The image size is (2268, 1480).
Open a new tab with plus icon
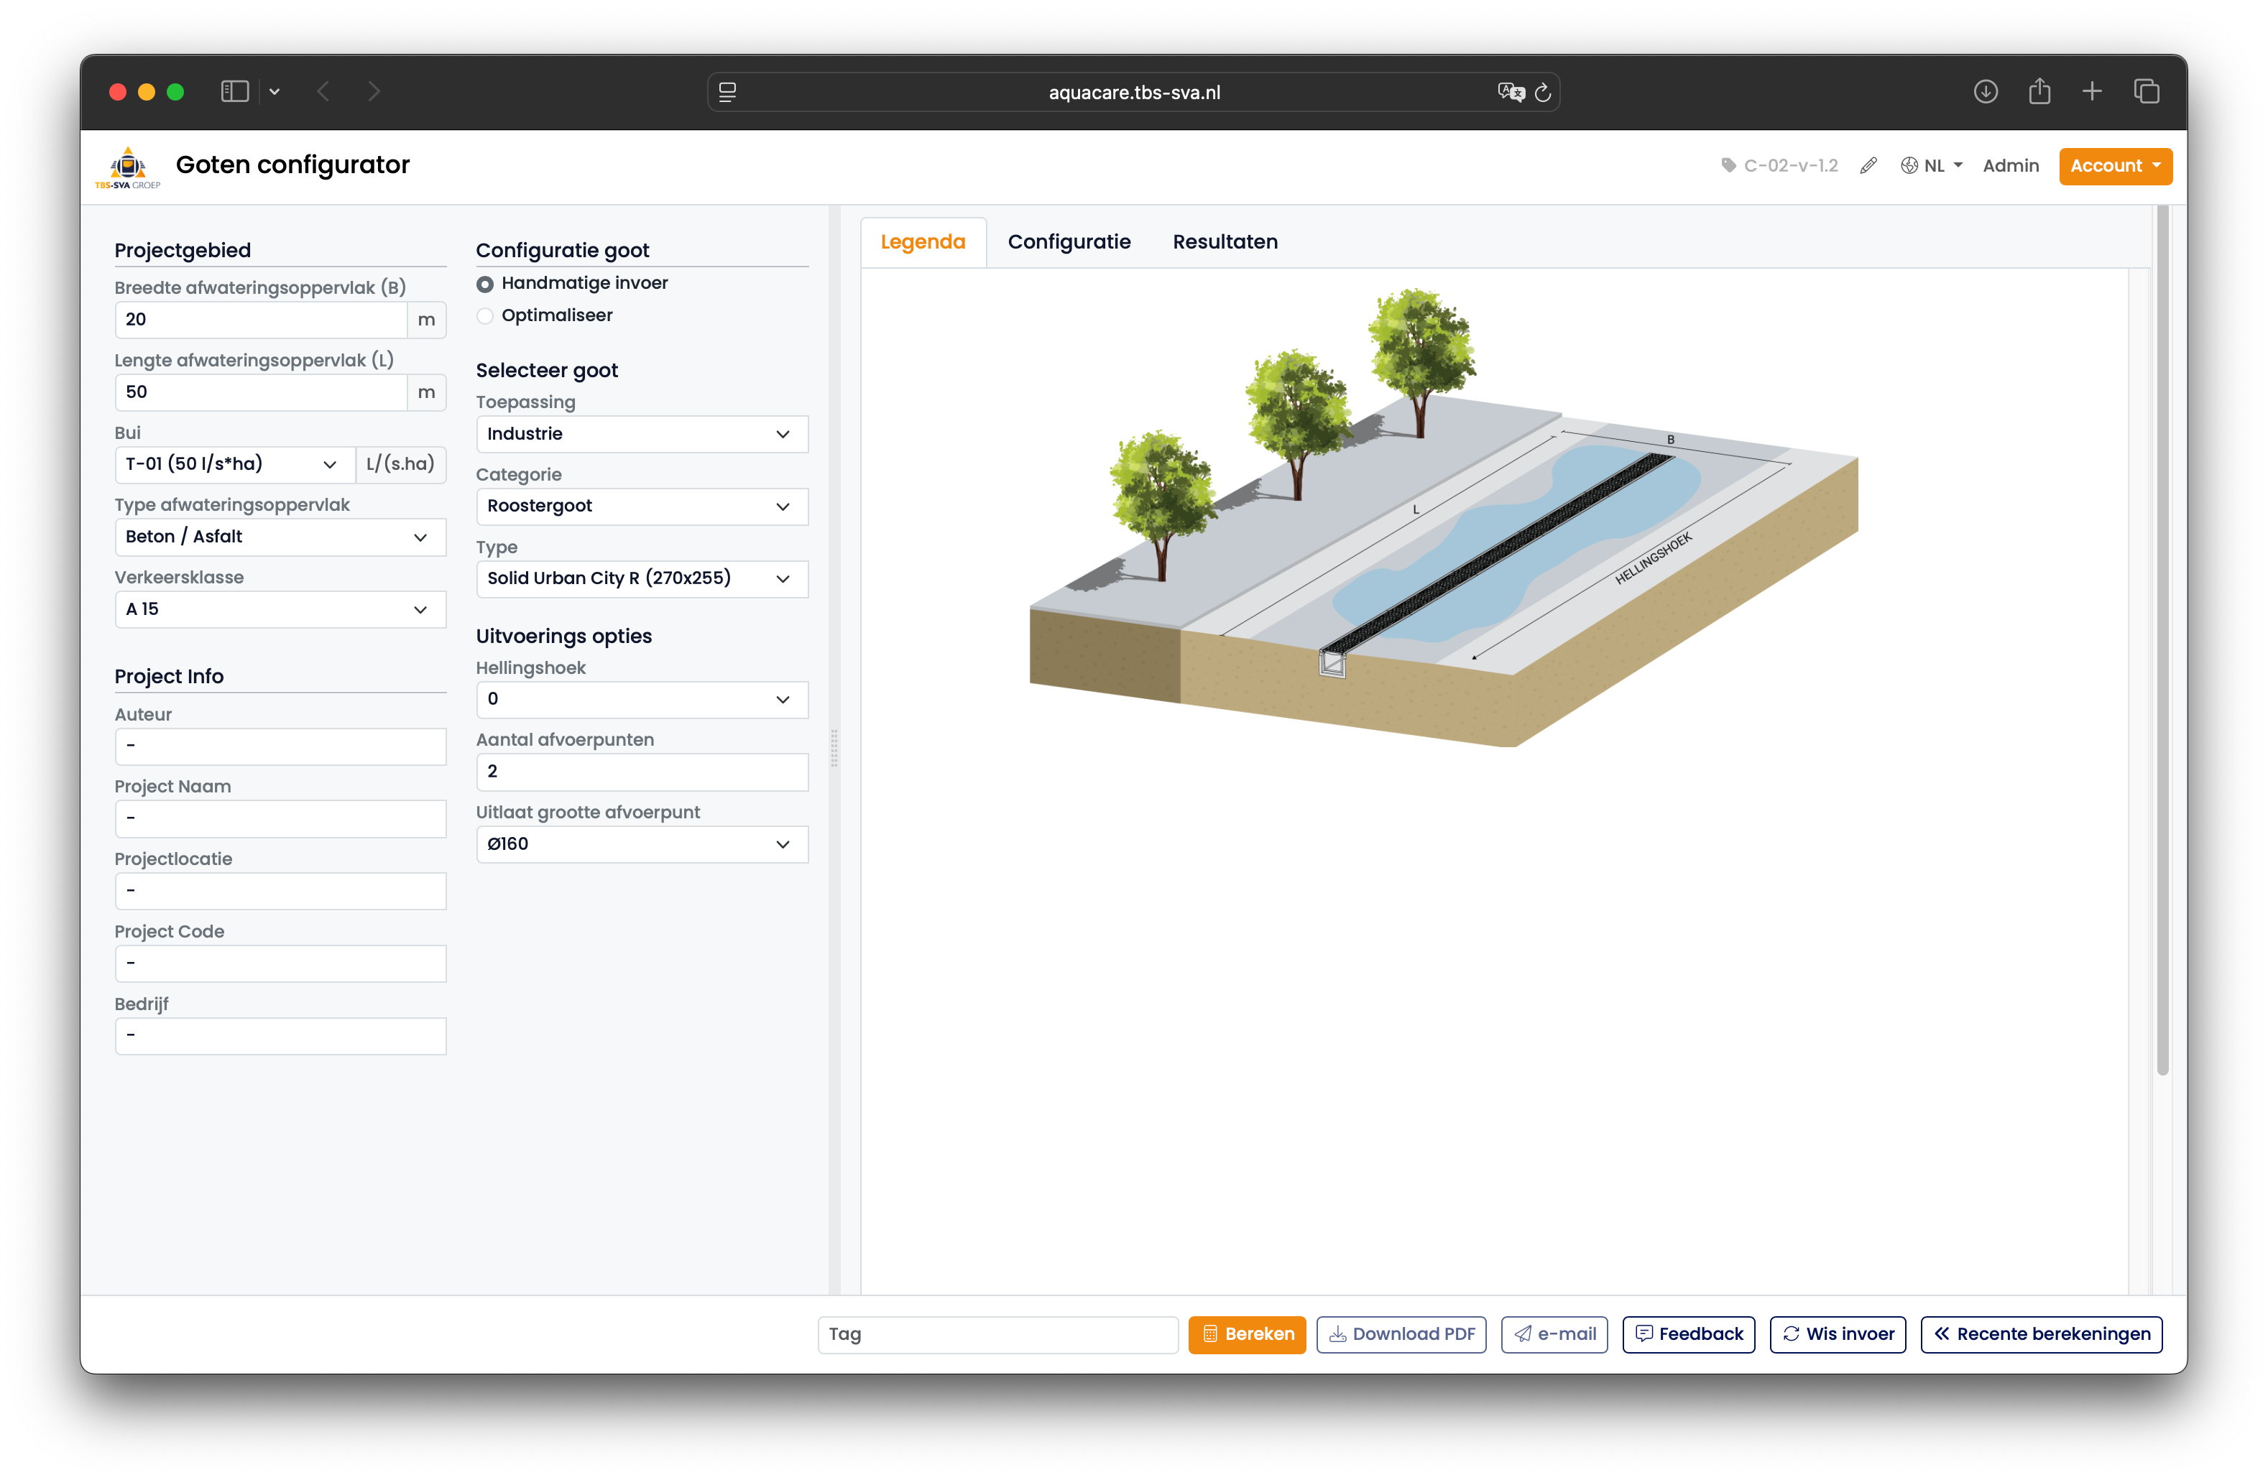pos(2092,91)
